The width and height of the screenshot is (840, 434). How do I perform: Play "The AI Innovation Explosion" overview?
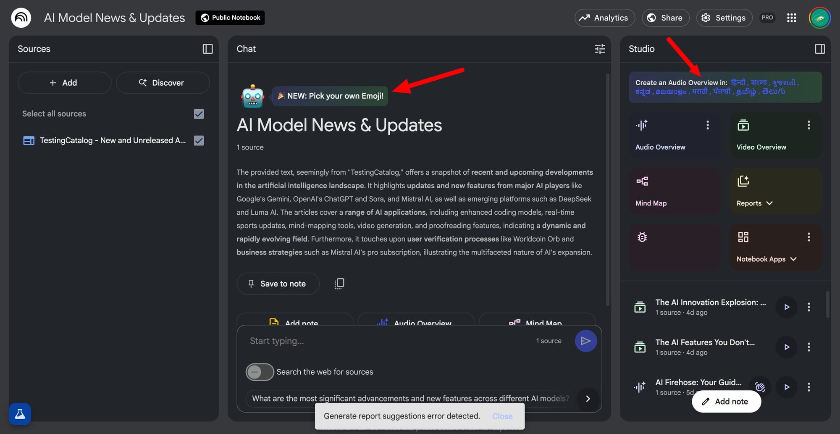pyautogui.click(x=787, y=307)
